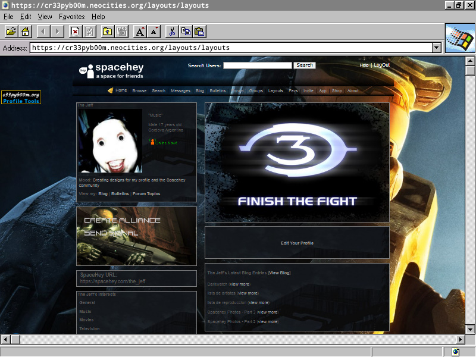The width and height of the screenshot is (476, 357).
Task: Click view more next to Photos Part 3
Action: (x=267, y=312)
